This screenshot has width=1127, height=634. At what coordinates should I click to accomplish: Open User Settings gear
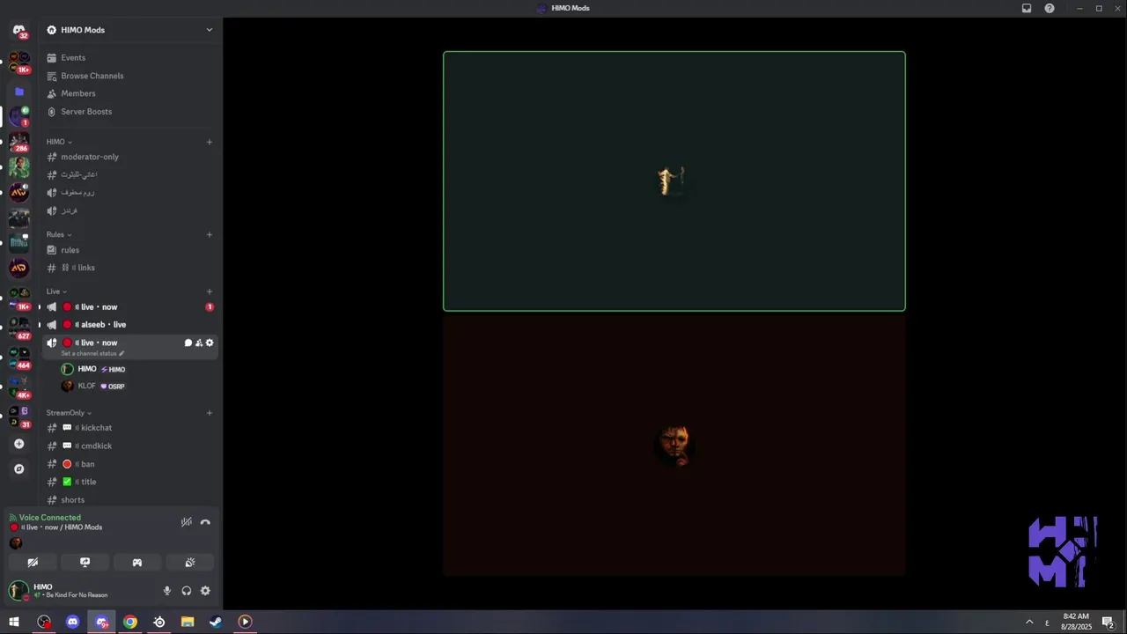[x=205, y=591]
